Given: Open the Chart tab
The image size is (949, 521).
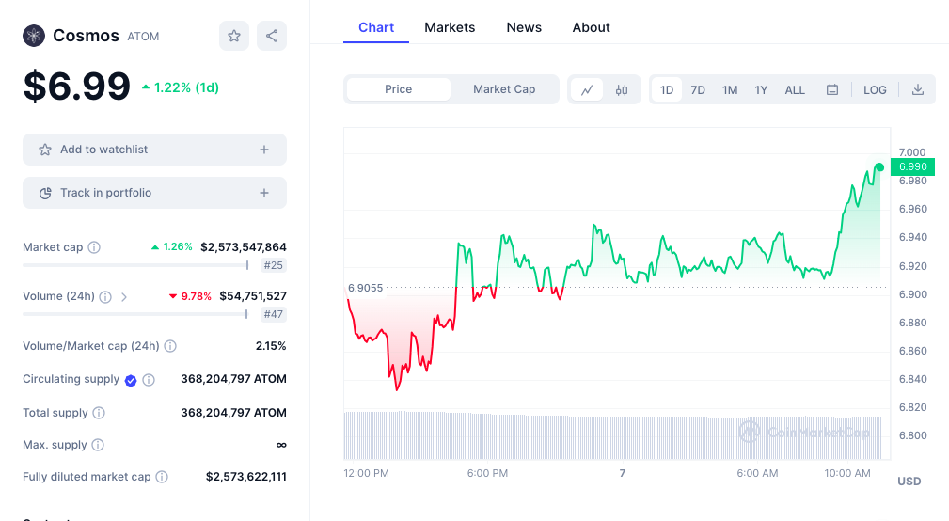Looking at the screenshot, I should pyautogui.click(x=376, y=27).
